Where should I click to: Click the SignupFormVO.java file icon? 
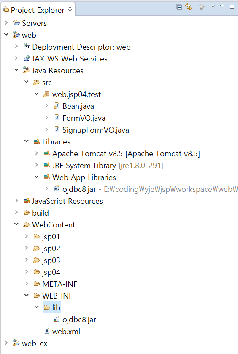click(57, 130)
